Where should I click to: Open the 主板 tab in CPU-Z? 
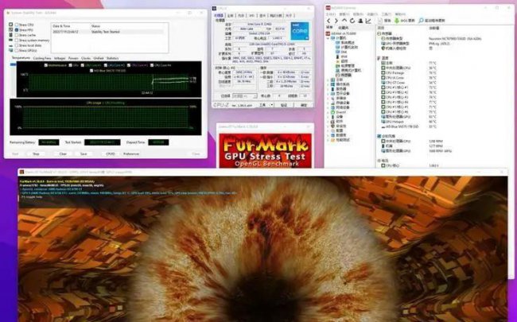pyautogui.click(x=231, y=15)
